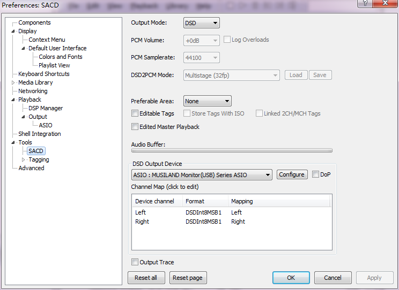The image size is (399, 290).
Task: Open the help question mark icon
Action: (365, 4)
